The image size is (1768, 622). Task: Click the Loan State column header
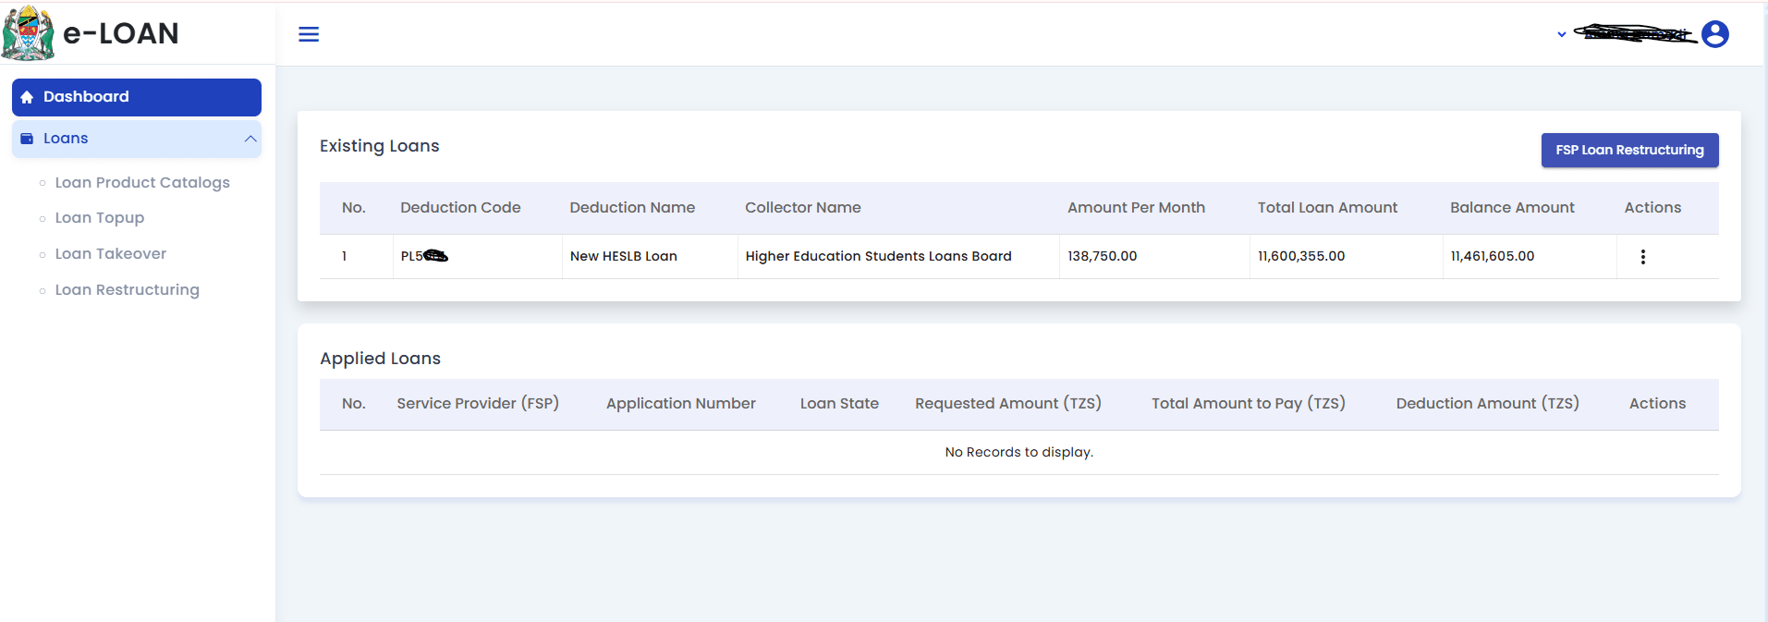tap(838, 404)
